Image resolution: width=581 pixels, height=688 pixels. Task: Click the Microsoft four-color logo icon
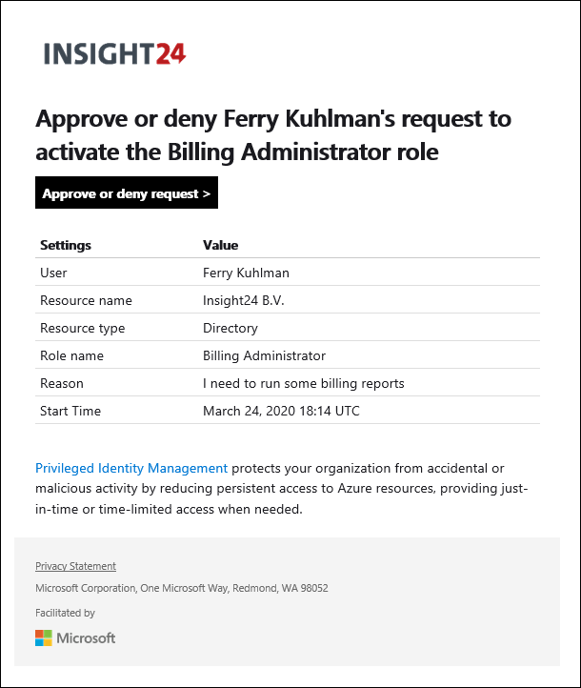pos(44,638)
